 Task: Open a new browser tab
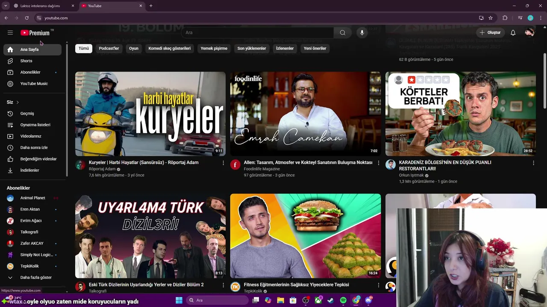coord(151,6)
